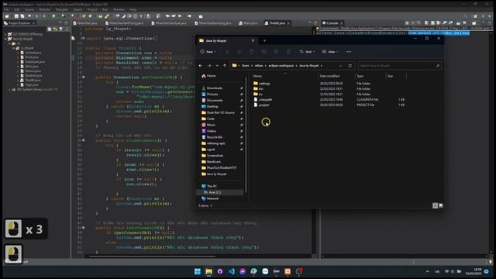Select the src folder in file list
Image resolution: width=496 pixels, height=279 pixels.
coord(258,95)
